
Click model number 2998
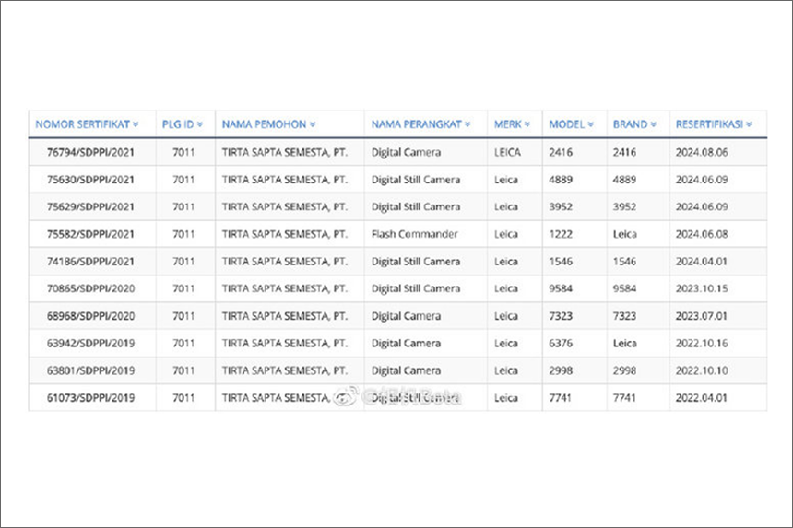pos(561,370)
